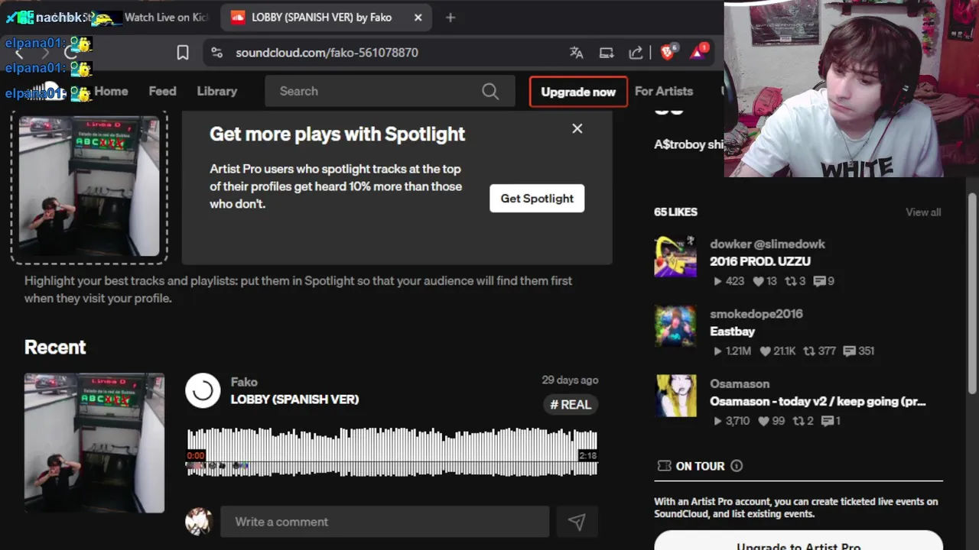Open Brave Rewards triangle icon
Viewport: 979px width, 550px height.
(x=698, y=52)
